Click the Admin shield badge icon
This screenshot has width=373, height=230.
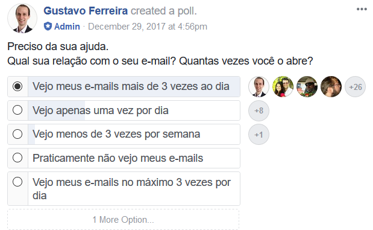48,26
